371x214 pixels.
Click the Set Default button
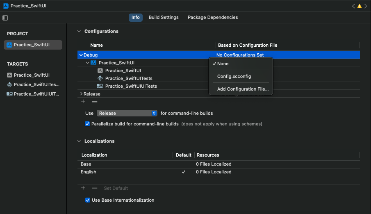116,188
